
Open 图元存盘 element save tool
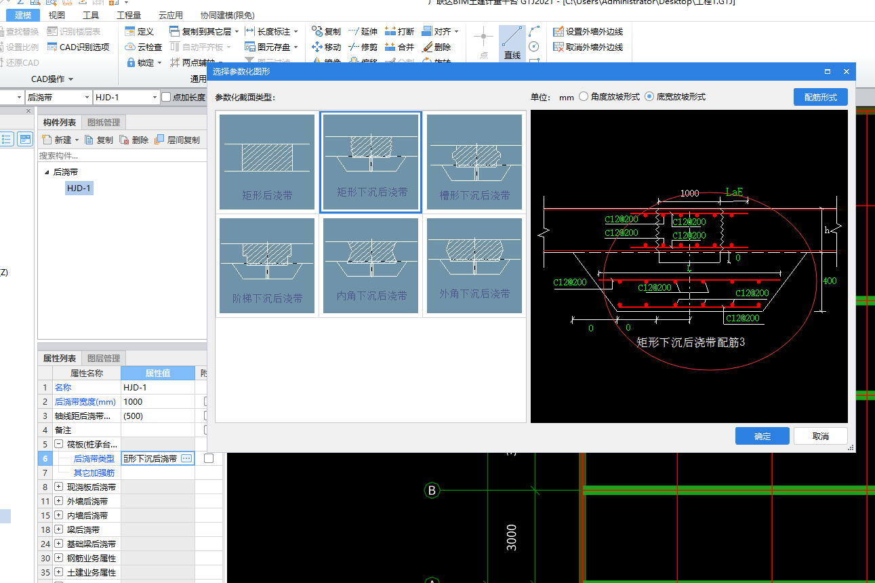point(270,47)
